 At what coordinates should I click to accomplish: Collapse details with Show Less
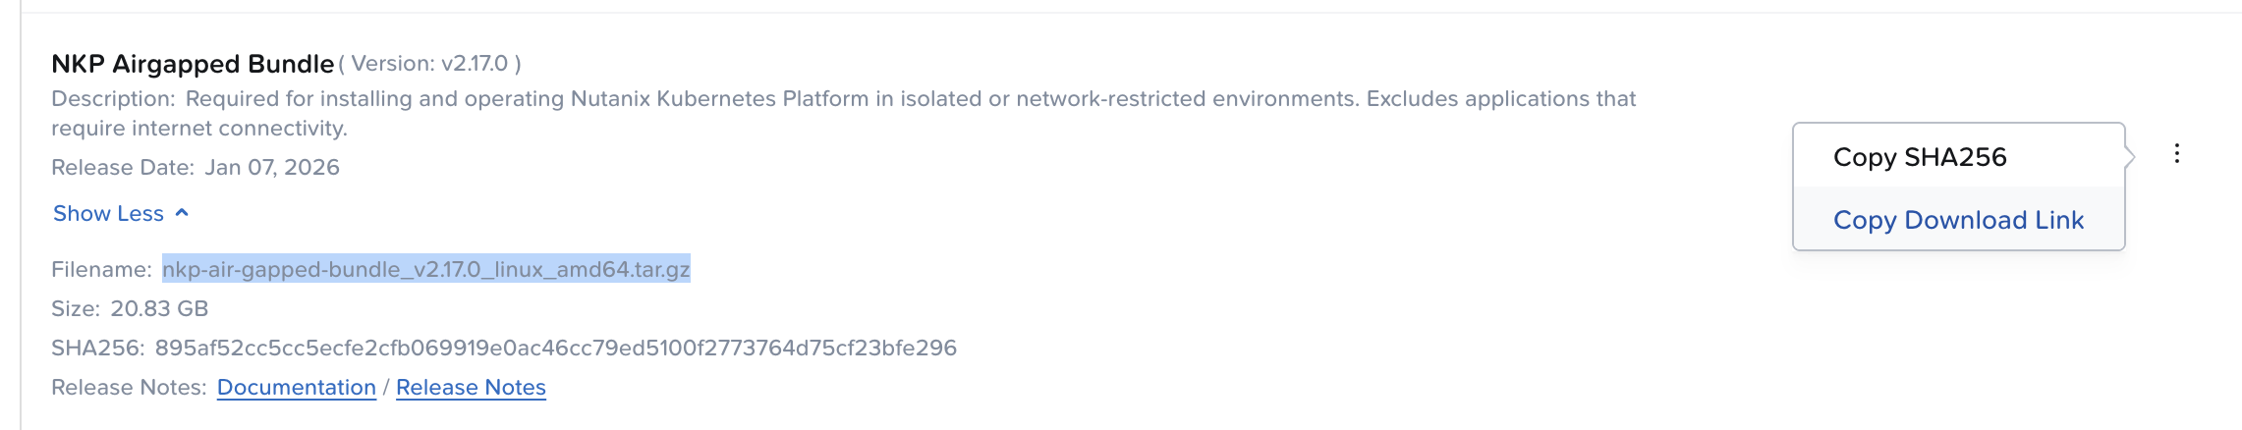[108, 214]
